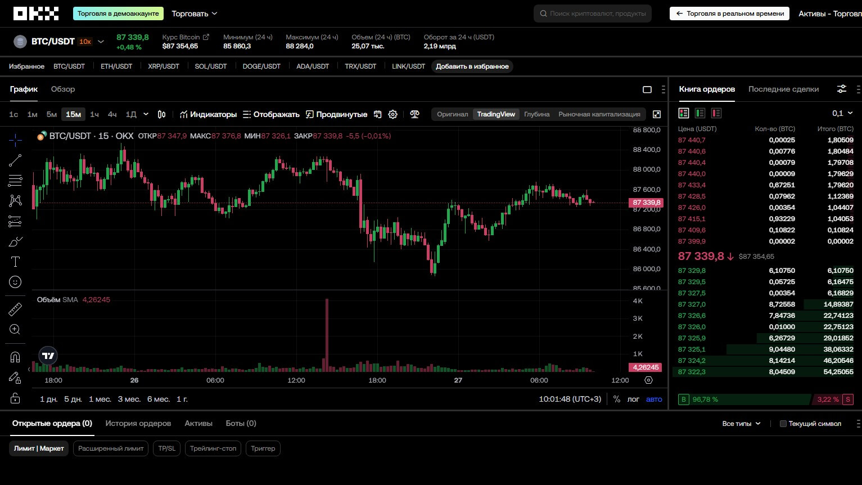Click Торговля в реальном времени button

[x=729, y=14]
